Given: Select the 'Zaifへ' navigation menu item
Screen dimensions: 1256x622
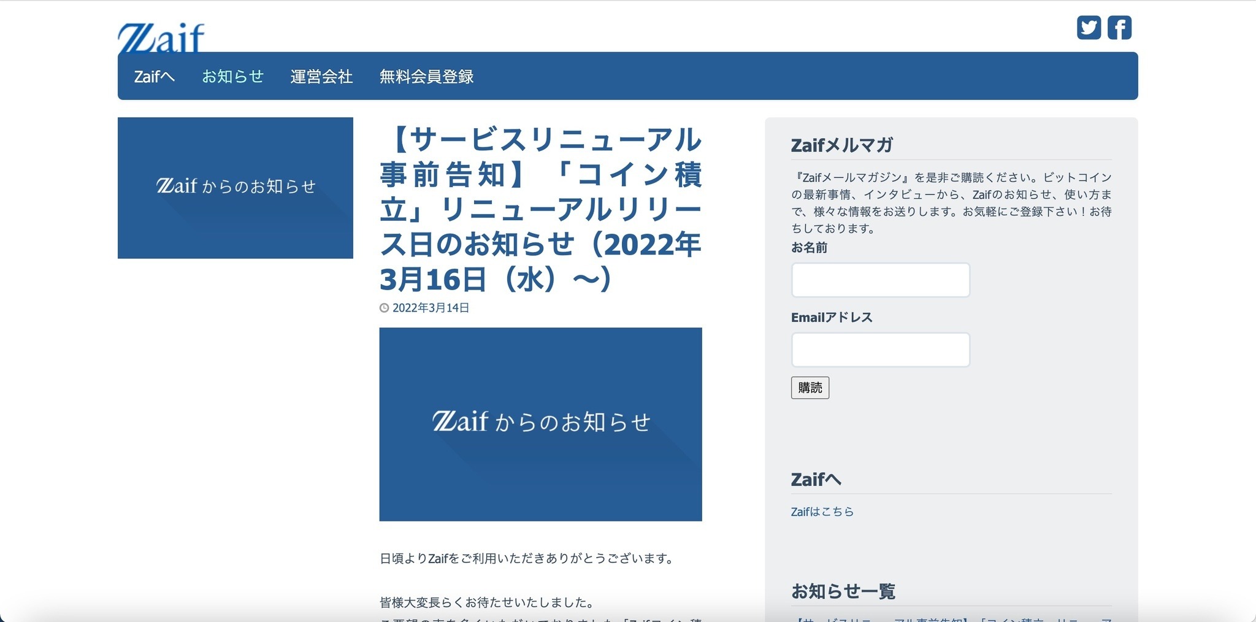Looking at the screenshot, I should pos(154,76).
